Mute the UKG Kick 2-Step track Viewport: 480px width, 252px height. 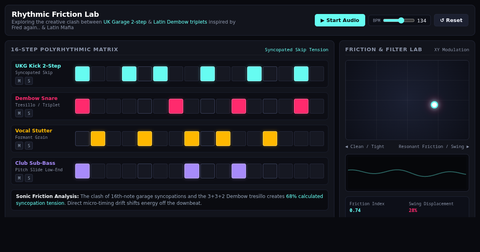(19, 81)
